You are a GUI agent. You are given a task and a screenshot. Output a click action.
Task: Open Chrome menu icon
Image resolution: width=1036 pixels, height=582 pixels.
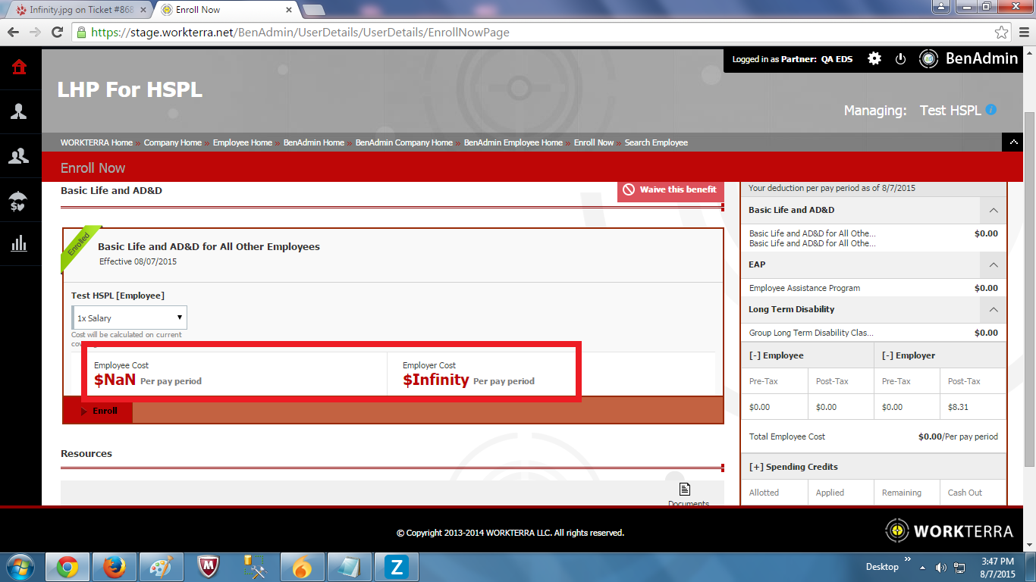tap(1023, 33)
